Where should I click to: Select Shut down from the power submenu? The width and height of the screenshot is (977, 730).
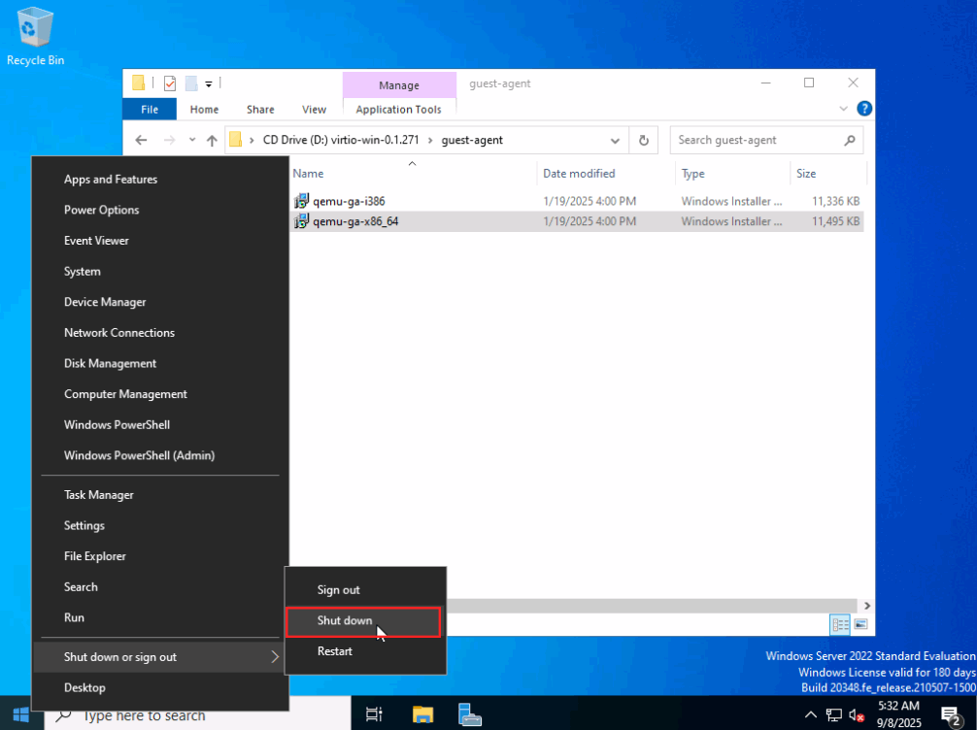click(363, 620)
